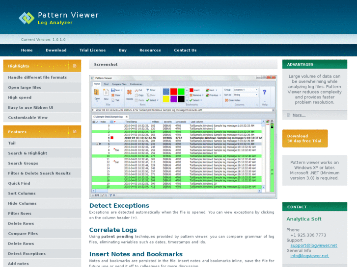Open Handle different file formats highlight
Image resolution: width=357 pixels, height=267 pixels.
coord(42,77)
